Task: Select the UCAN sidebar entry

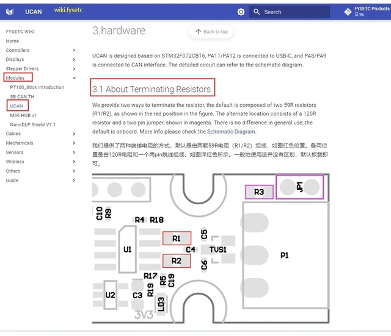Action: (16, 106)
